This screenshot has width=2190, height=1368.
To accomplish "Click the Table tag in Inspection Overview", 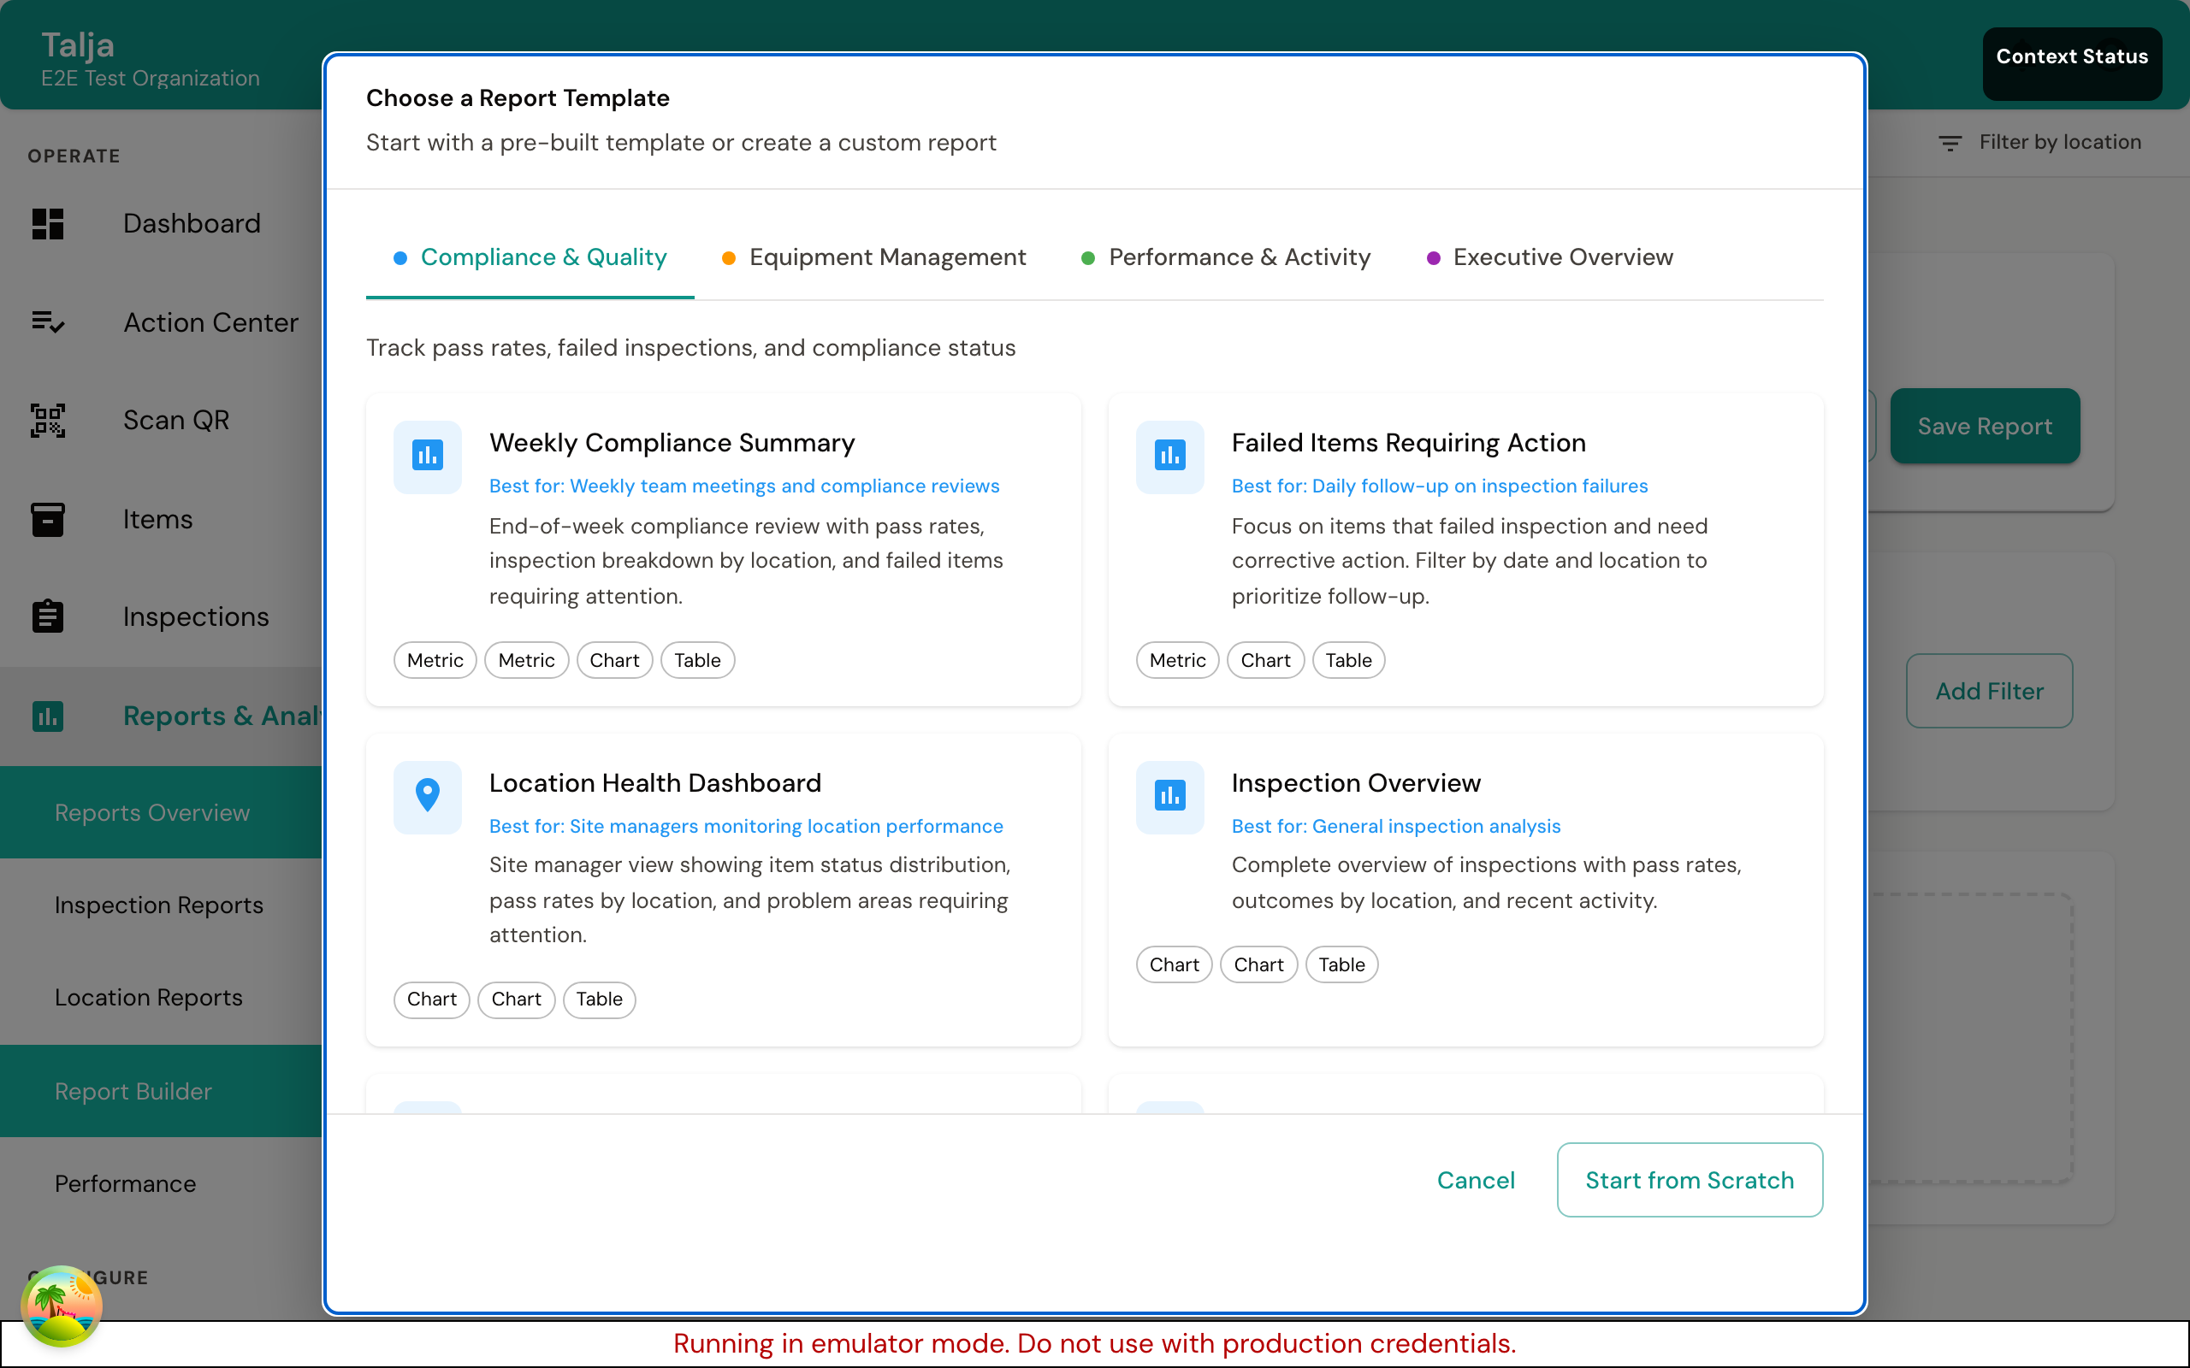I will (x=1341, y=964).
